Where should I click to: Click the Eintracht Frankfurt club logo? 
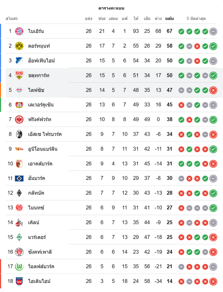point(19,119)
